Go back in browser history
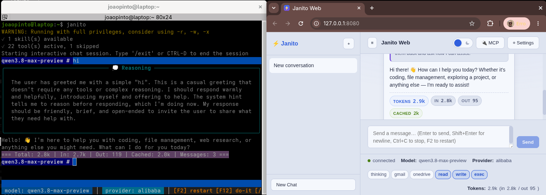The height and width of the screenshot is (195, 546). click(275, 23)
